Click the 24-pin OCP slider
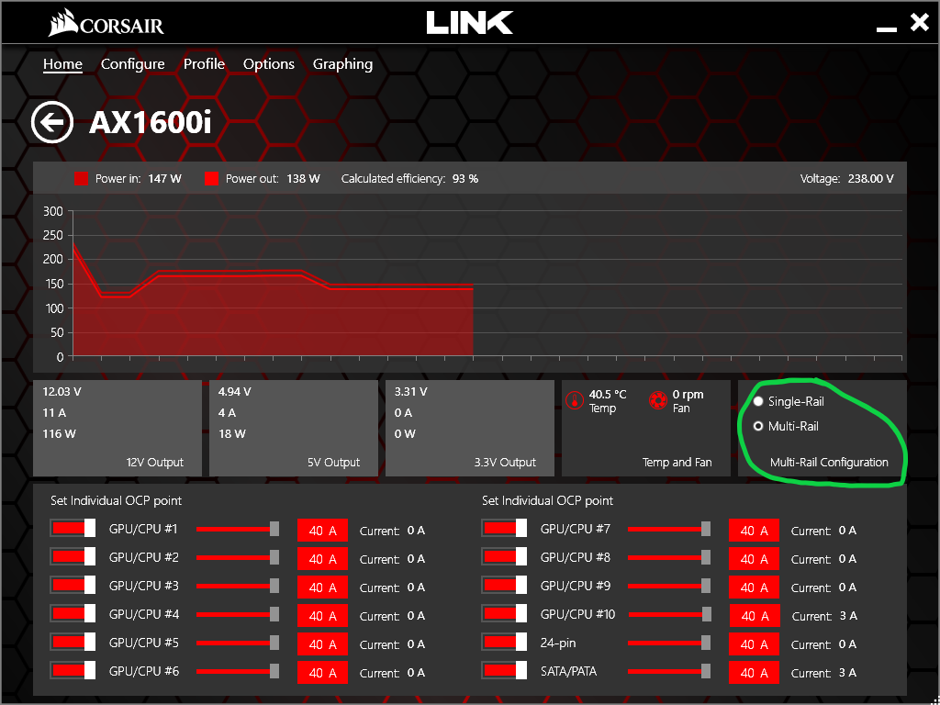This screenshot has height=705, width=940. 669,643
